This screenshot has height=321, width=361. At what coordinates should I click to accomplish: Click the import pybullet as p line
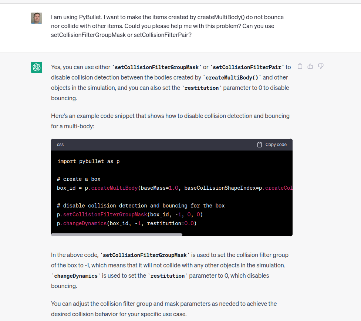coord(88,161)
